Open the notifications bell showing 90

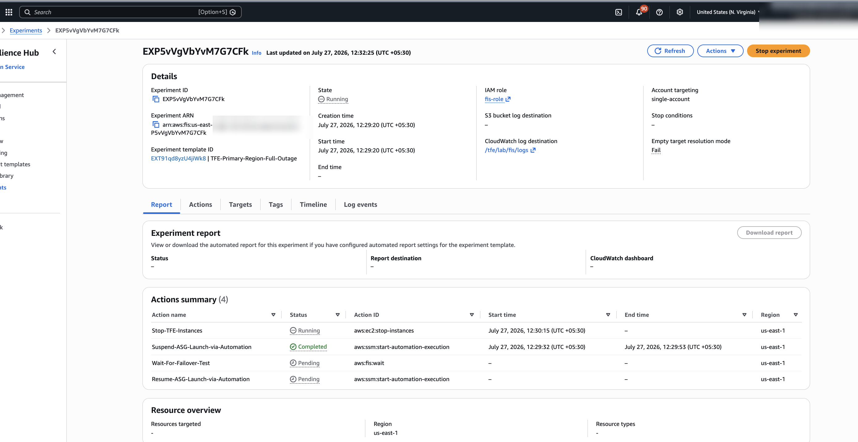pyautogui.click(x=639, y=12)
